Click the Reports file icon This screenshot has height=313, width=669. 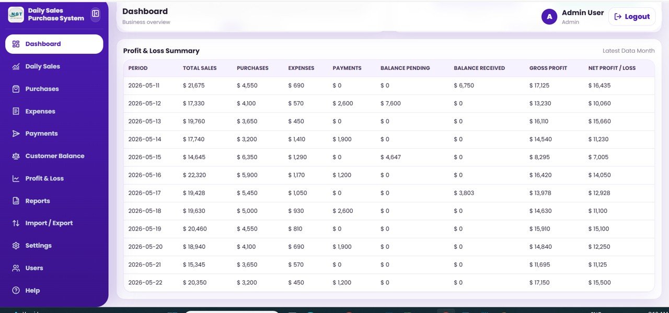16,201
